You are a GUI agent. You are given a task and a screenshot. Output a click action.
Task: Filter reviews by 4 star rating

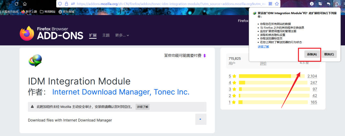coord(232,83)
